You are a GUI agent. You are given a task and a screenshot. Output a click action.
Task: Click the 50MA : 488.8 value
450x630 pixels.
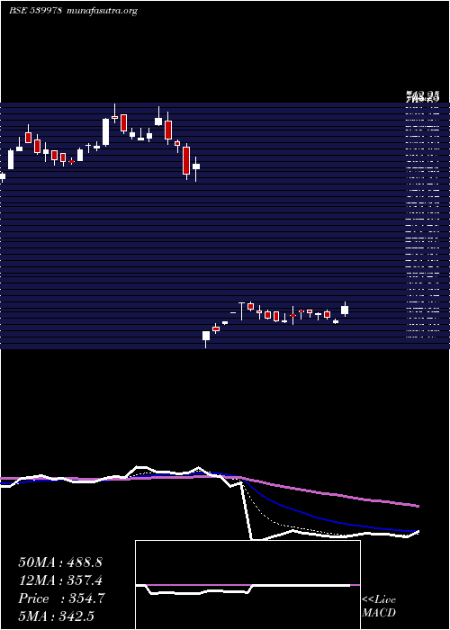coord(60,562)
